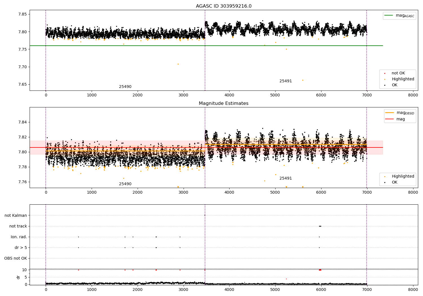Click the 'not Kalman' axis label
423x296 pixels.
16,216
